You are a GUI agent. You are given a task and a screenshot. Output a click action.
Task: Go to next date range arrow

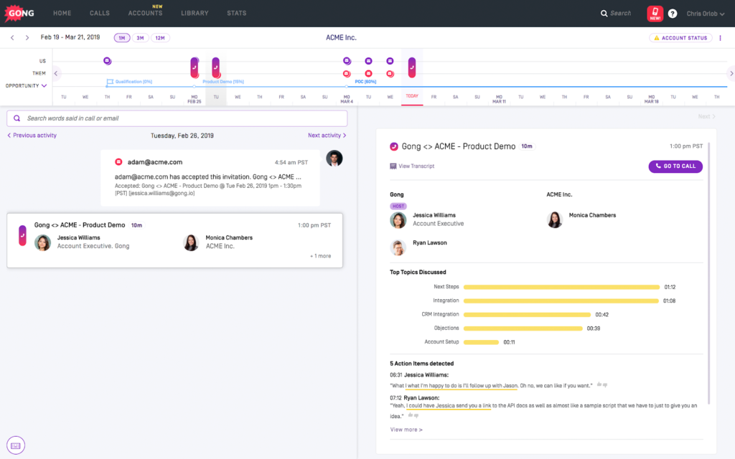pos(27,37)
